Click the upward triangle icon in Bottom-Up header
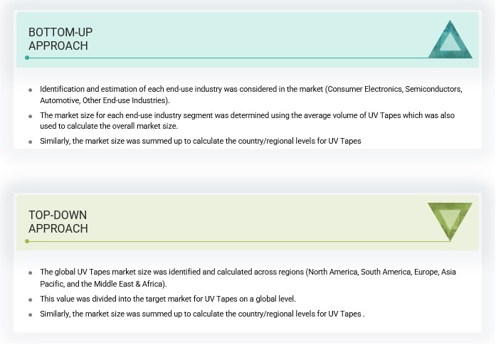 coord(450,41)
